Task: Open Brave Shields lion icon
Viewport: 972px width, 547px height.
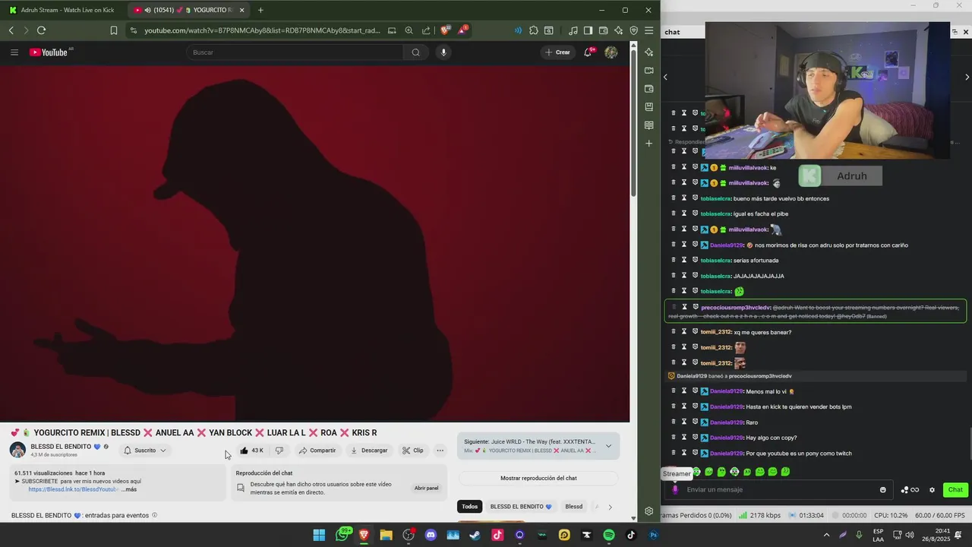Action: click(446, 30)
